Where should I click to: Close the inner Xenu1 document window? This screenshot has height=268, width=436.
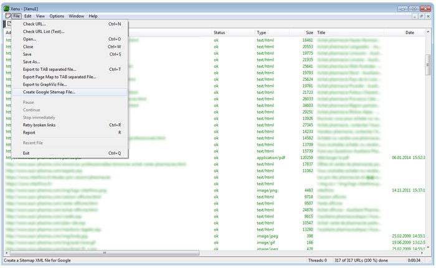(x=429, y=16)
